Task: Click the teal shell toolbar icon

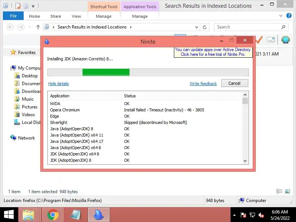Action: (x=285, y=40)
